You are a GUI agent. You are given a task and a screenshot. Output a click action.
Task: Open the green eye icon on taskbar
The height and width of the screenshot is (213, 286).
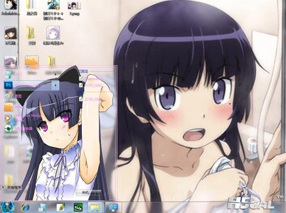(78, 207)
